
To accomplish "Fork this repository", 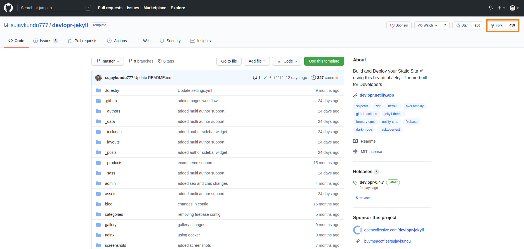I will point(497,25).
